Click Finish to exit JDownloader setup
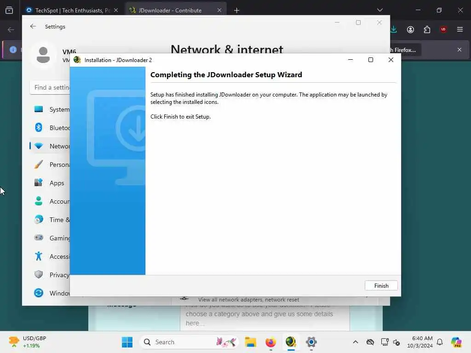471x353 pixels. click(x=381, y=285)
